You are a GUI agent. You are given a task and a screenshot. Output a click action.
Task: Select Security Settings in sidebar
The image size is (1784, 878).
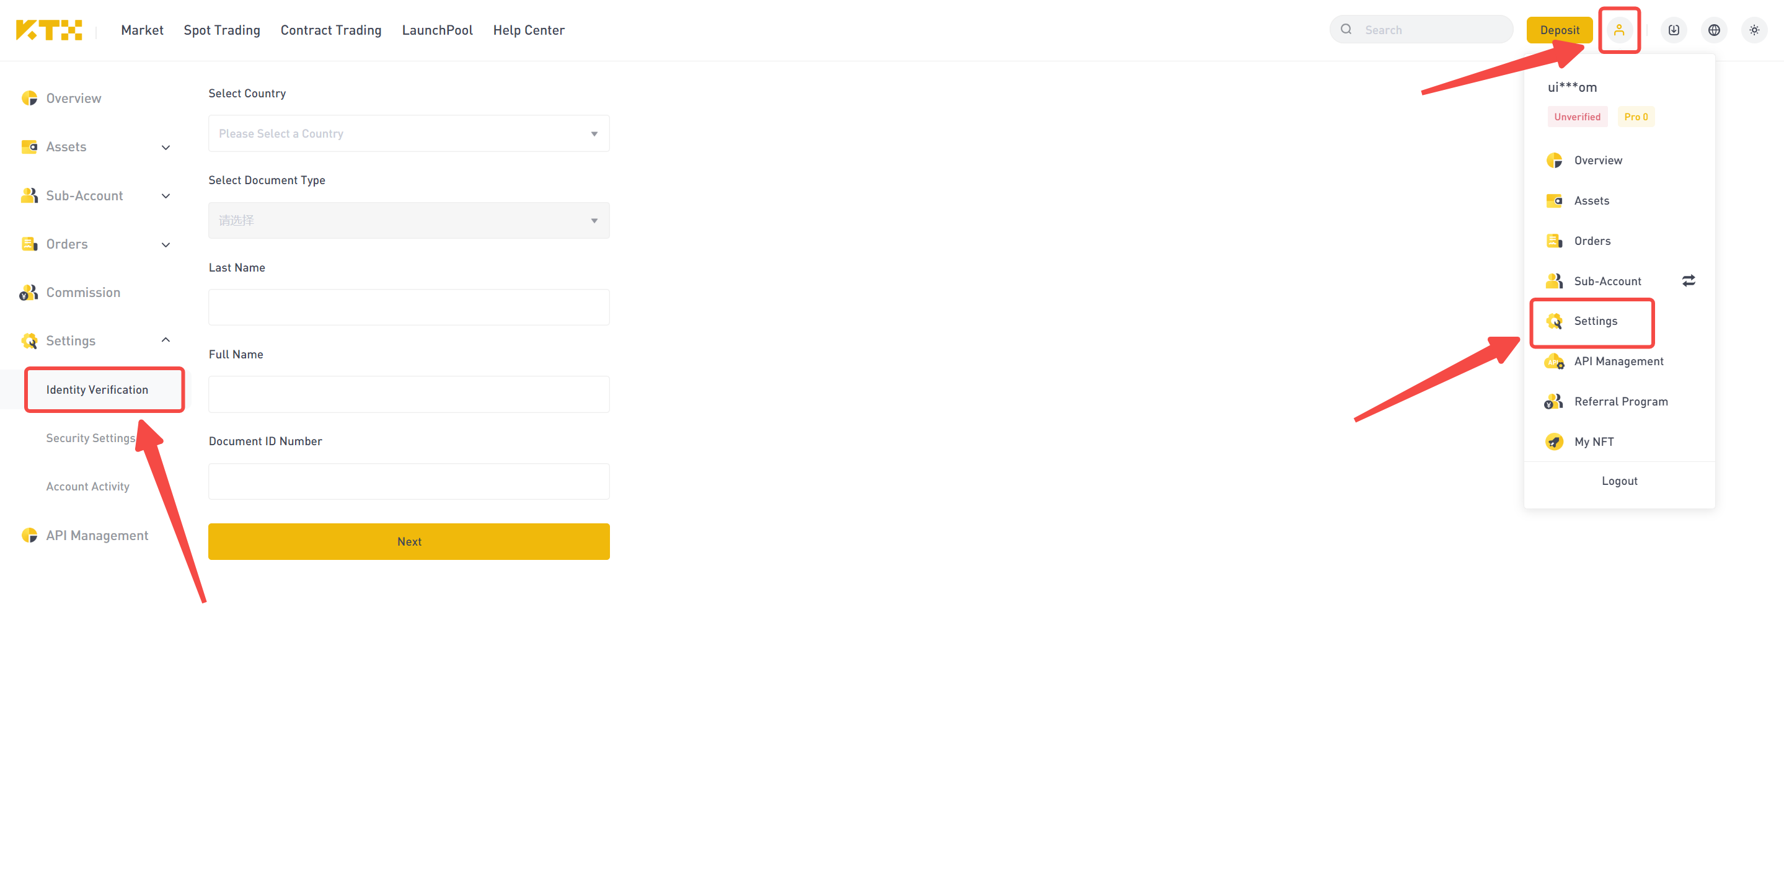tap(90, 438)
